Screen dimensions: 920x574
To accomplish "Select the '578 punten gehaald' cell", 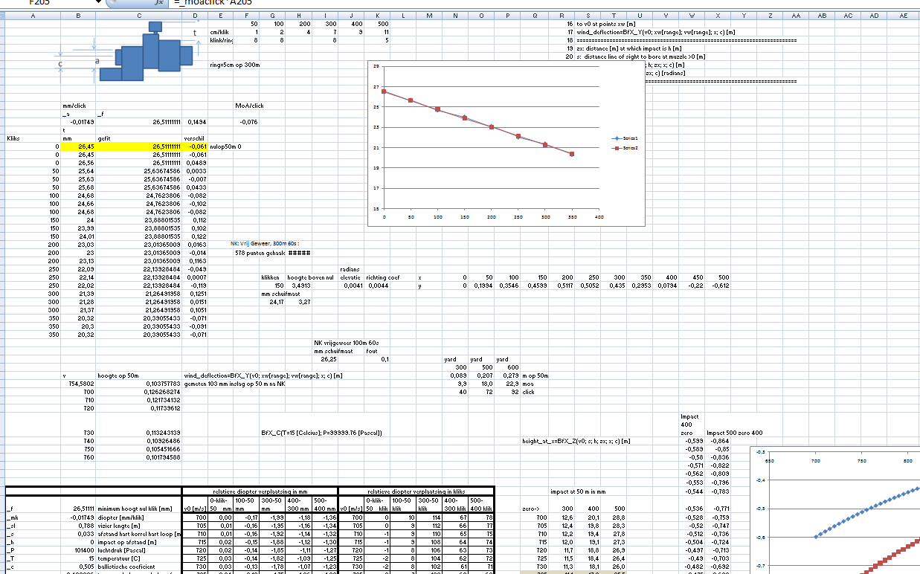I will pos(261,252).
